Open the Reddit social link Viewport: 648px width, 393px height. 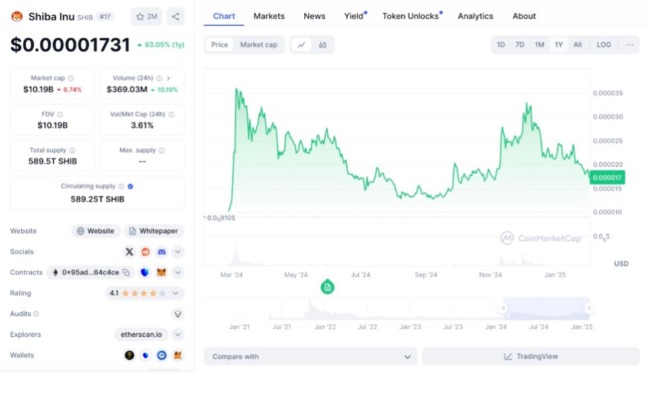click(x=145, y=252)
